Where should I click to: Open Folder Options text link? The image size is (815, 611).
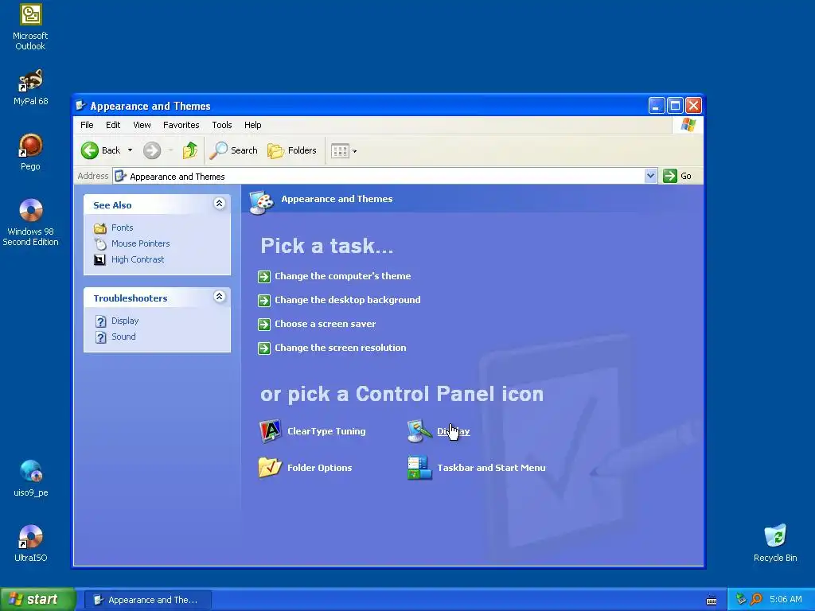coord(320,468)
